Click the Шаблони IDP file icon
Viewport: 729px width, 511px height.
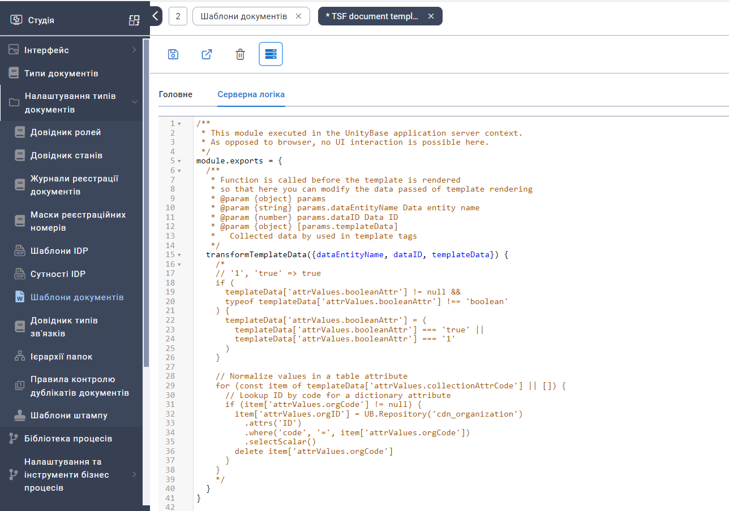(x=20, y=251)
